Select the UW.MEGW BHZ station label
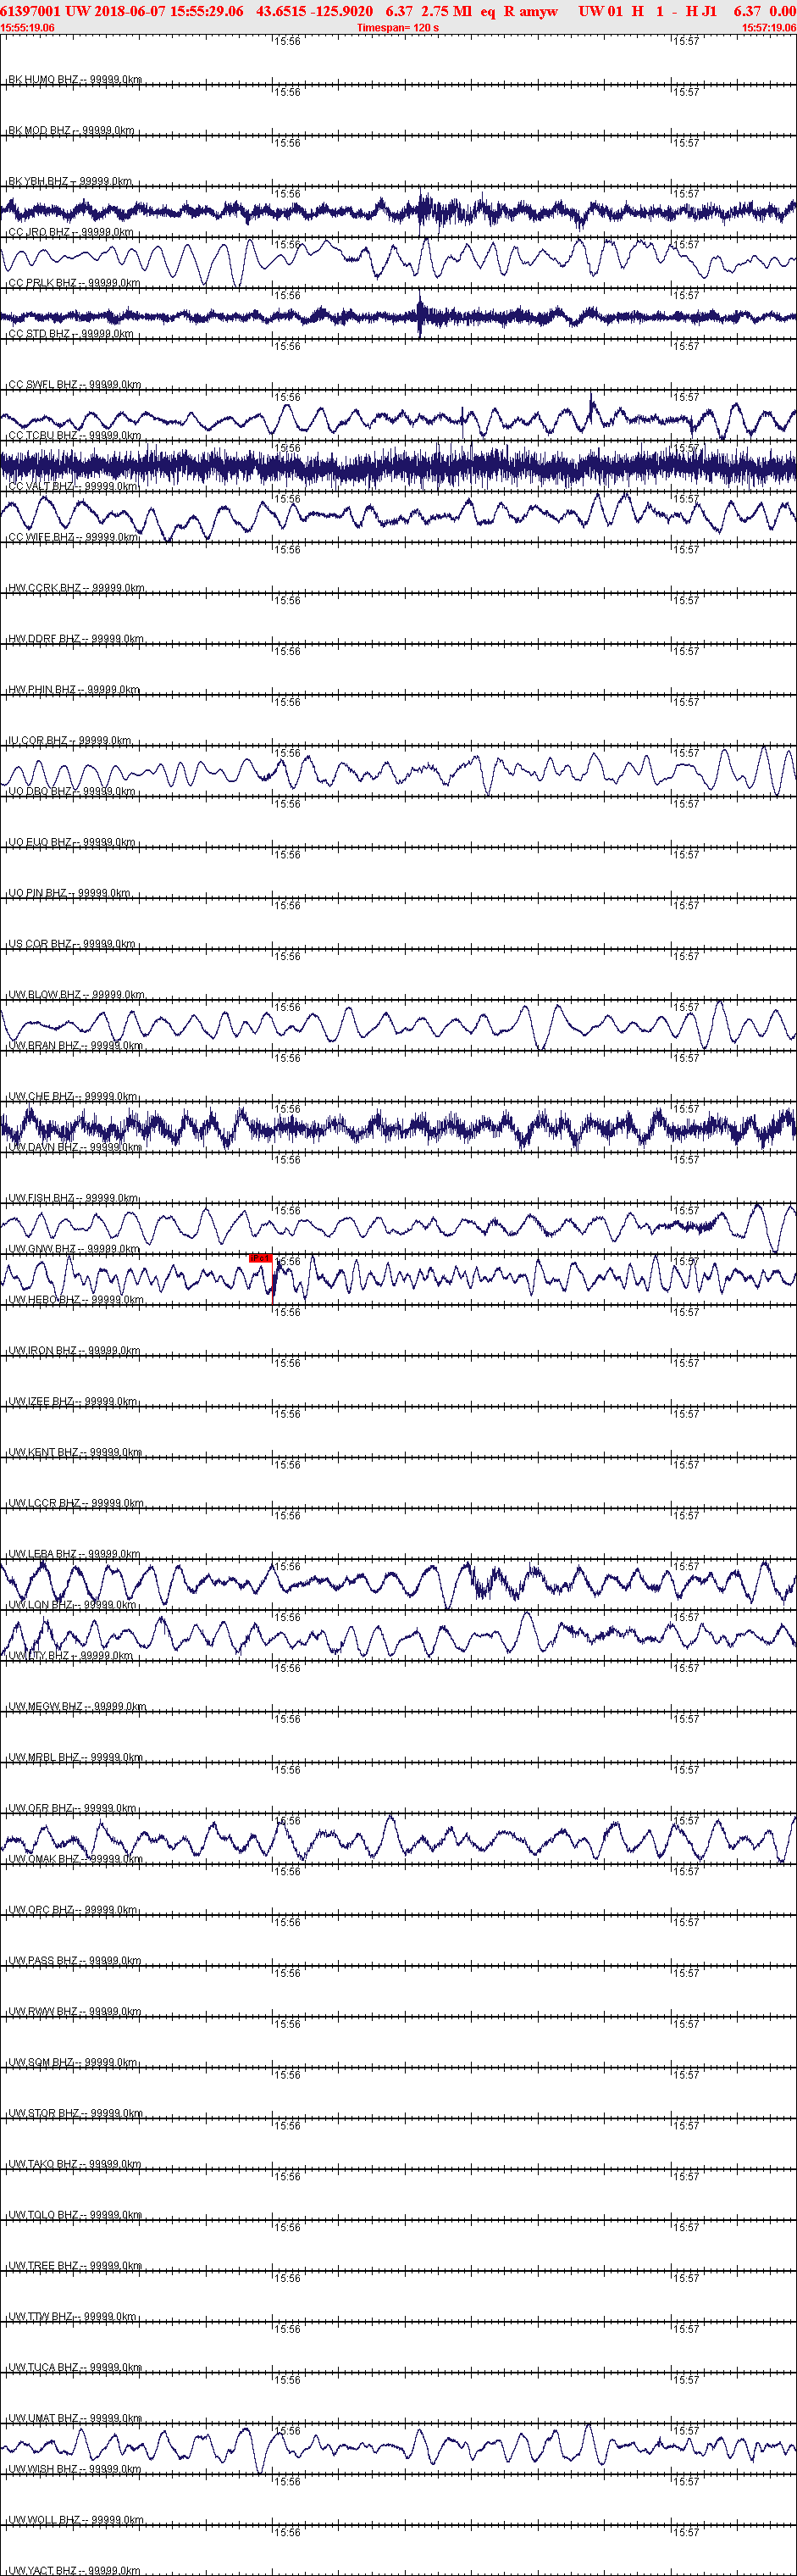 point(77,1707)
